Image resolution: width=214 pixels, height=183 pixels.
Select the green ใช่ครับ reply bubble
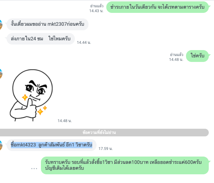pyautogui.click(x=198, y=56)
